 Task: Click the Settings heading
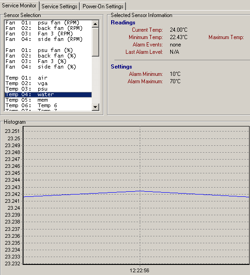[x=121, y=67]
